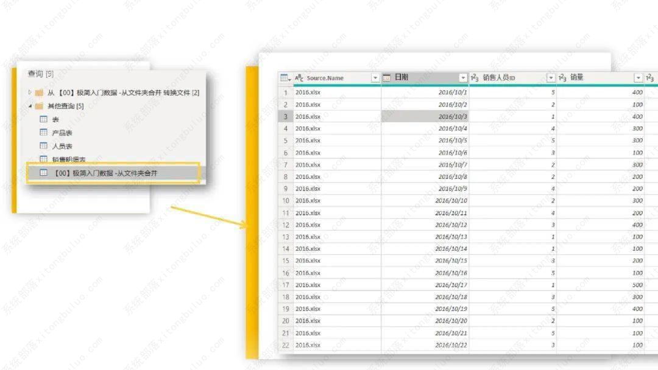Select the 表 query
658x370 pixels.
tap(55, 119)
